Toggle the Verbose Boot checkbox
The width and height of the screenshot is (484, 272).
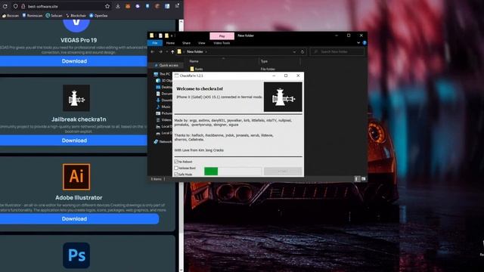coord(176,168)
